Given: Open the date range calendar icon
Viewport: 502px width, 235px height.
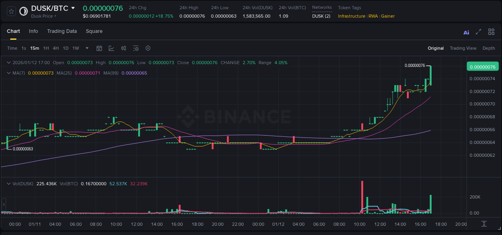Looking at the screenshot, I should click(x=99, y=48).
